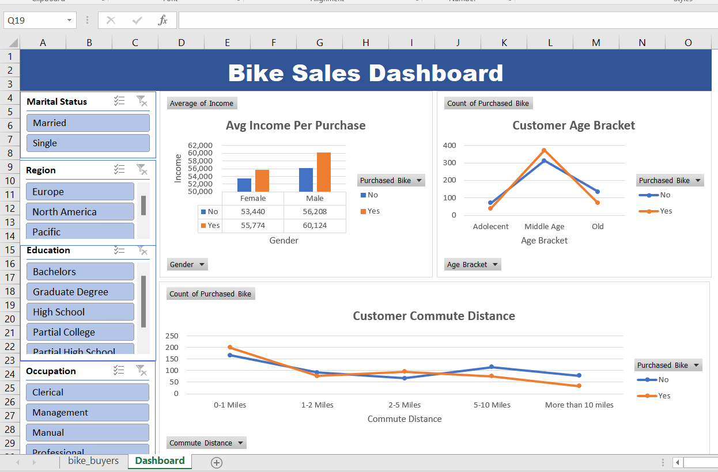Click the Average of Income field button
The width and height of the screenshot is (718, 472).
tap(202, 104)
